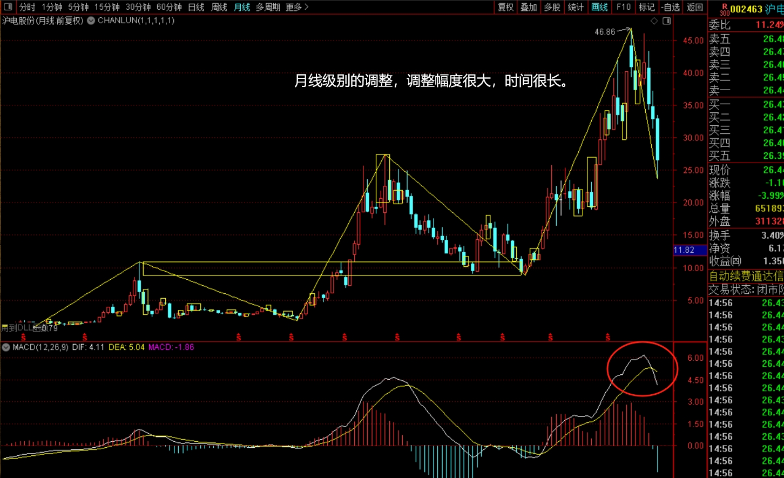This screenshot has width=784, height=478.
Task: Open the 多股 multi-stock view
Action: pyautogui.click(x=552, y=7)
